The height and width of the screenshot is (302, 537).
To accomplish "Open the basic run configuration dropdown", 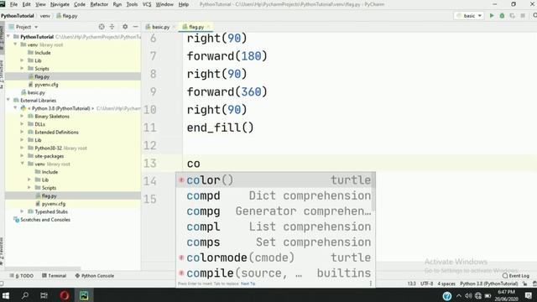I will click(x=469, y=16).
